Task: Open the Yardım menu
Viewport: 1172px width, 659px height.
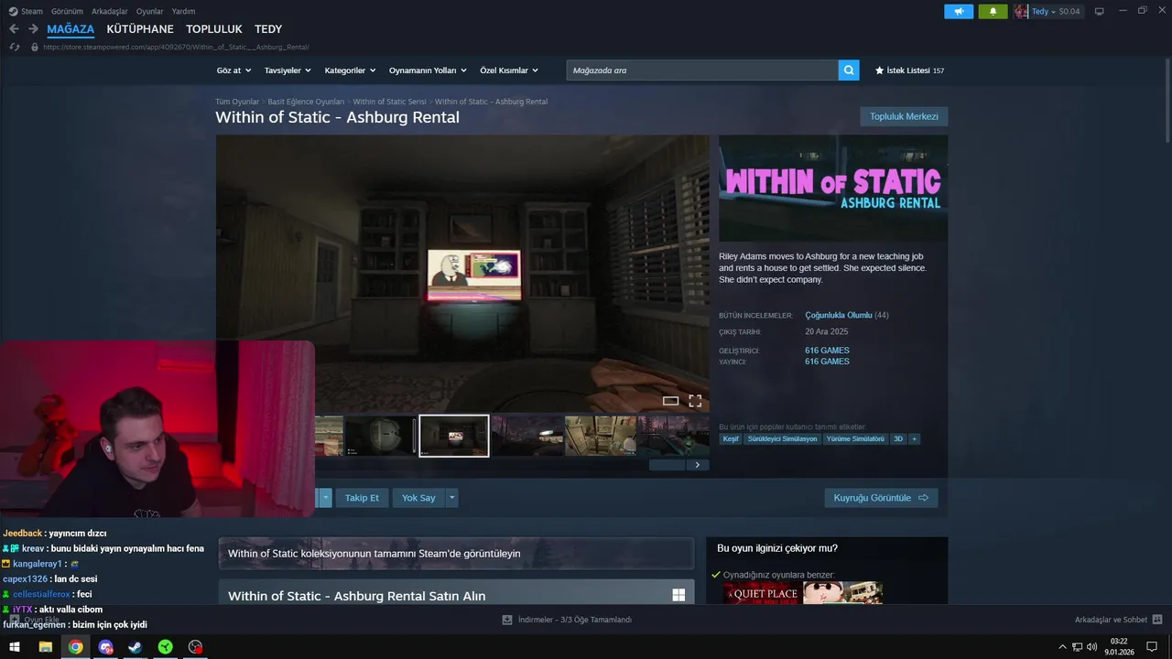Action: click(x=183, y=11)
